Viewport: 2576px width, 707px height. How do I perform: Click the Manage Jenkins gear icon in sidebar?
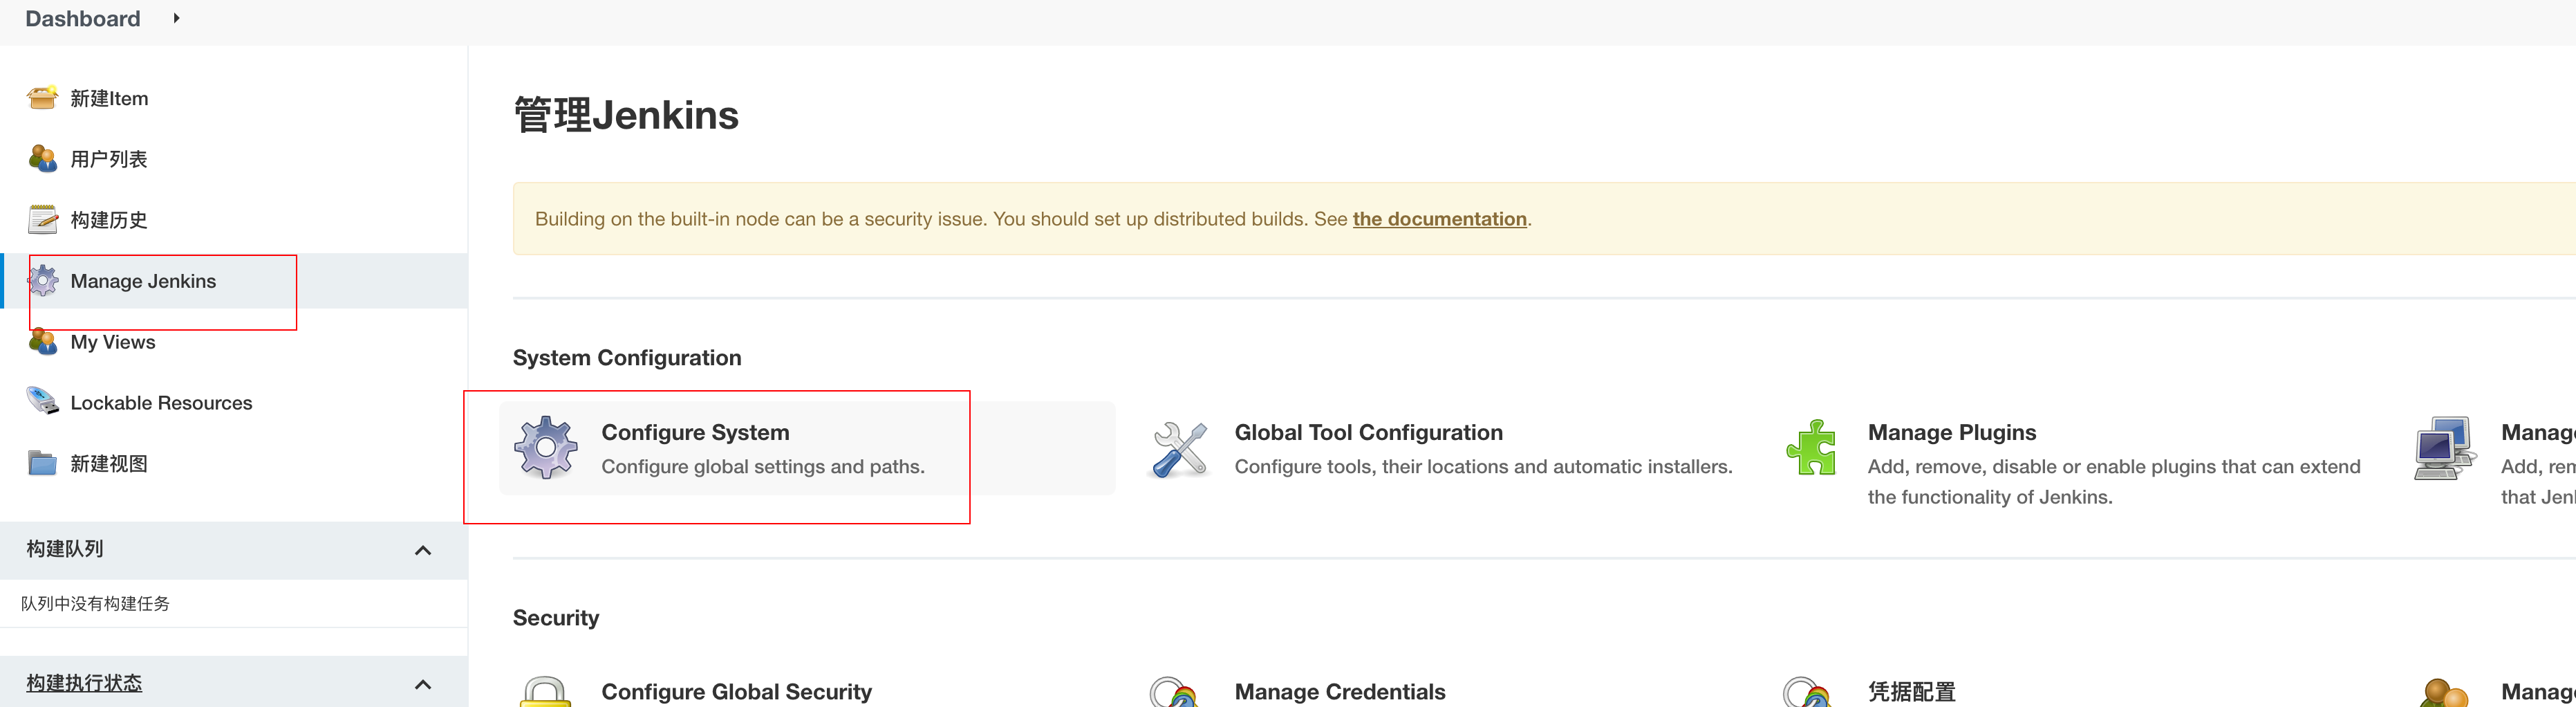point(42,281)
